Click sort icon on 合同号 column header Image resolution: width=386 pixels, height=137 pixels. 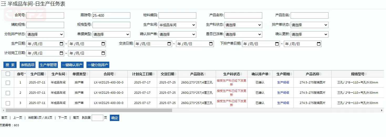pos(115,74)
